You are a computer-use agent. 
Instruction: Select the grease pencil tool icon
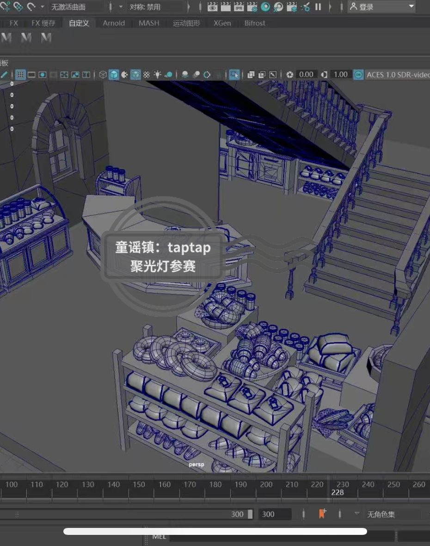(x=4, y=75)
